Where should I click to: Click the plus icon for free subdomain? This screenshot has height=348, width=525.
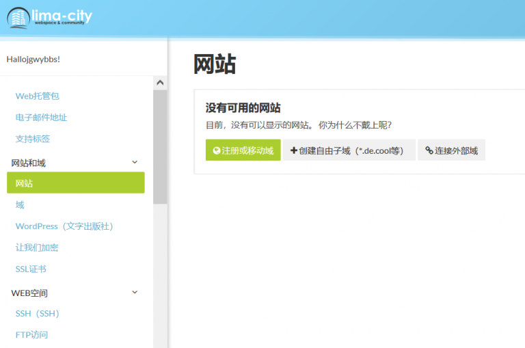coord(294,150)
